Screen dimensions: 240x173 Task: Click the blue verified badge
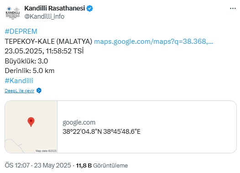(x=90, y=8)
